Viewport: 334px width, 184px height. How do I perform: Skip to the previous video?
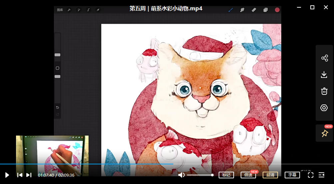click(20, 175)
